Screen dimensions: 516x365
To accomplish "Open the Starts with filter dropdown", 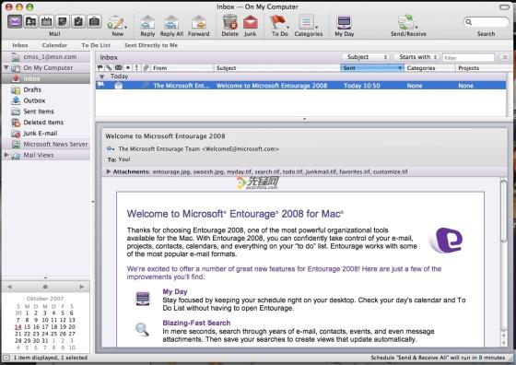I will click(x=416, y=57).
